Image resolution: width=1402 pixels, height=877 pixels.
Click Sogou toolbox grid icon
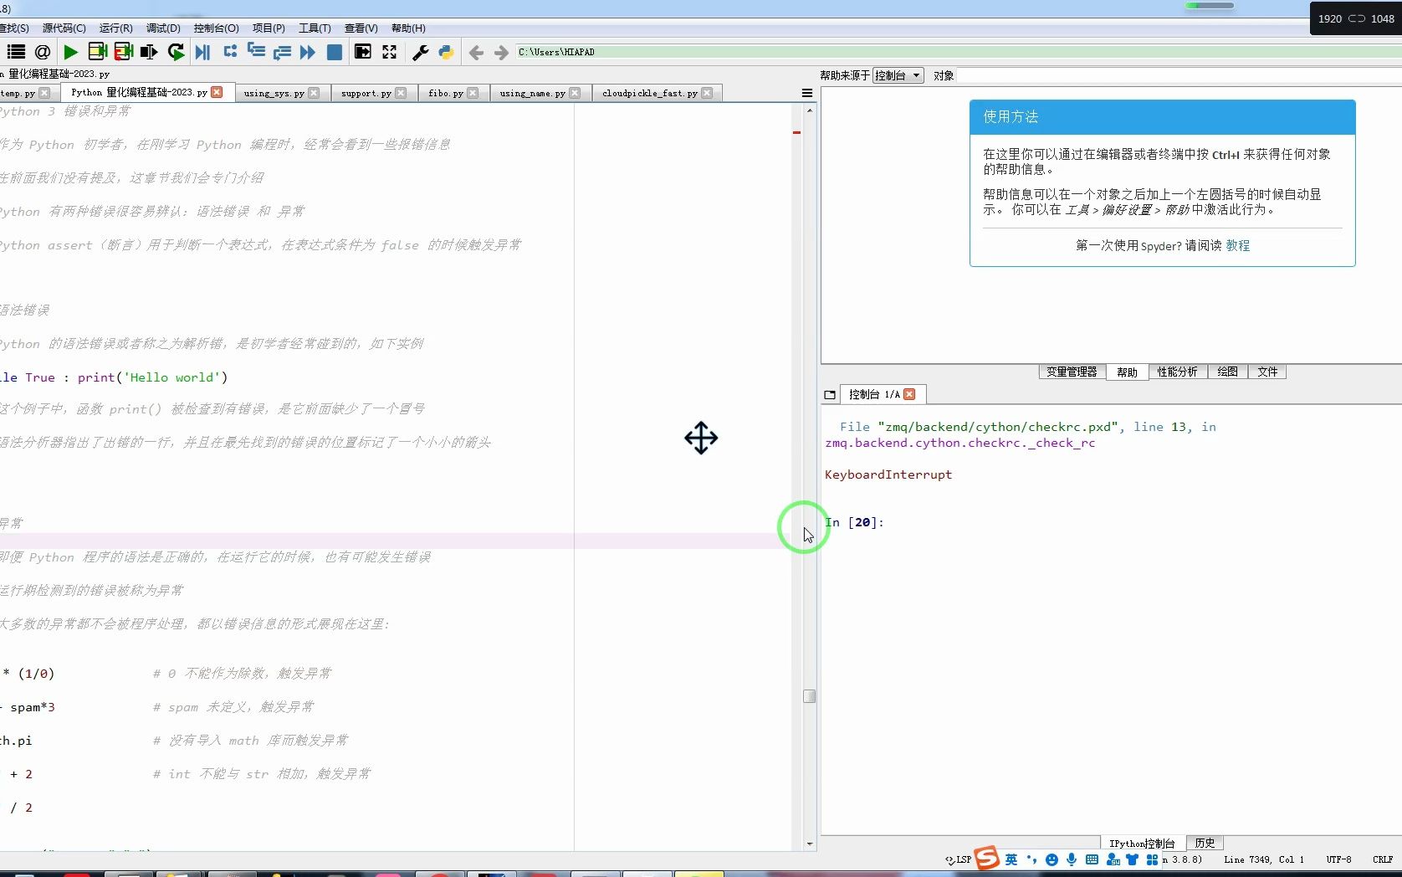point(1152,859)
